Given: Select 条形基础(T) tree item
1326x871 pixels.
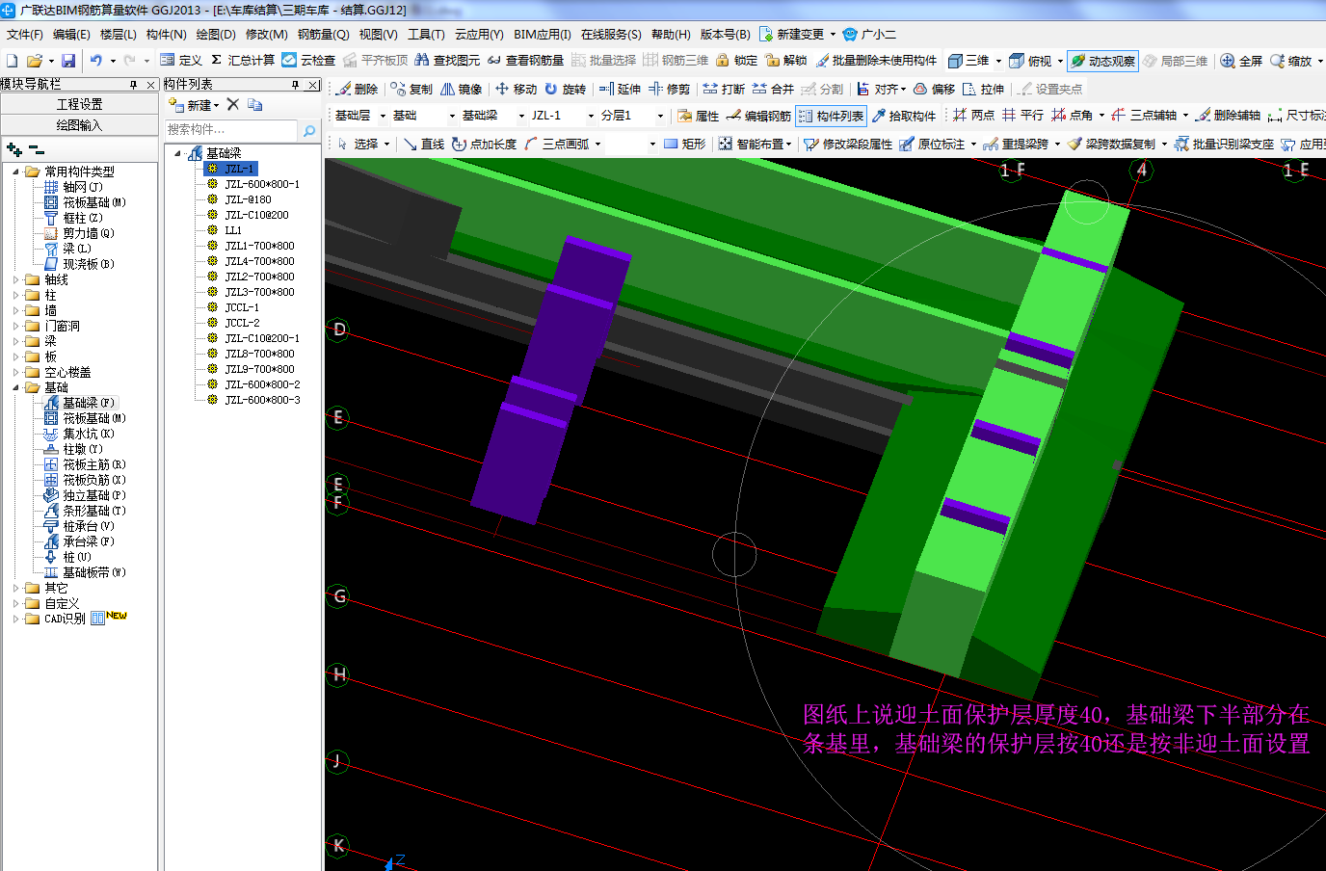Looking at the screenshot, I should [x=94, y=511].
